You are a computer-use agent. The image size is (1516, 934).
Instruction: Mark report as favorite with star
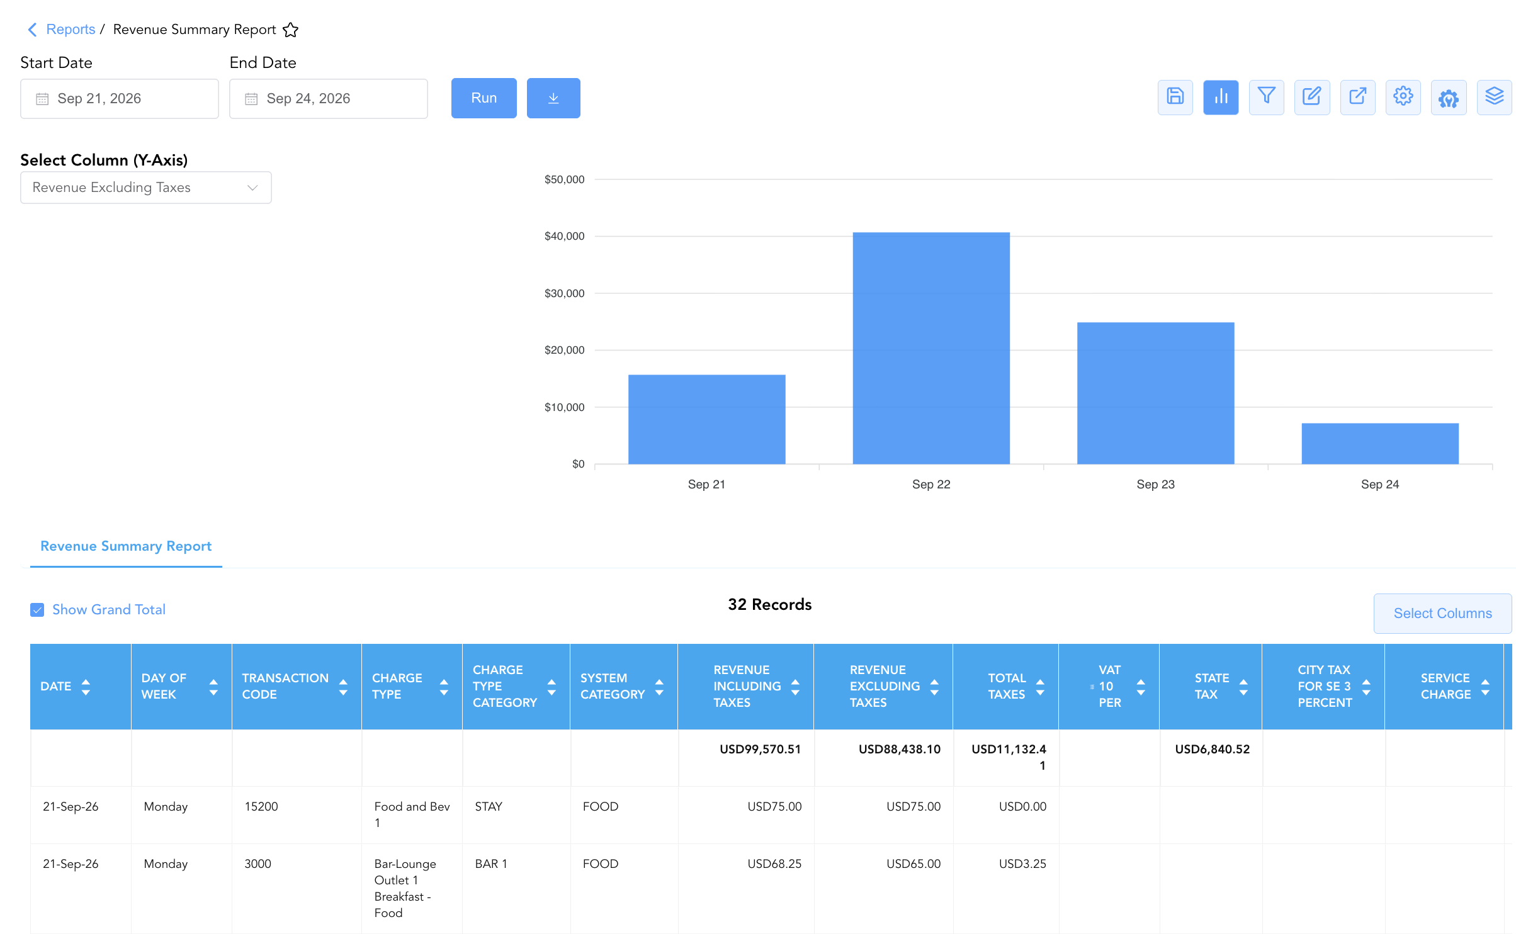coord(290,30)
